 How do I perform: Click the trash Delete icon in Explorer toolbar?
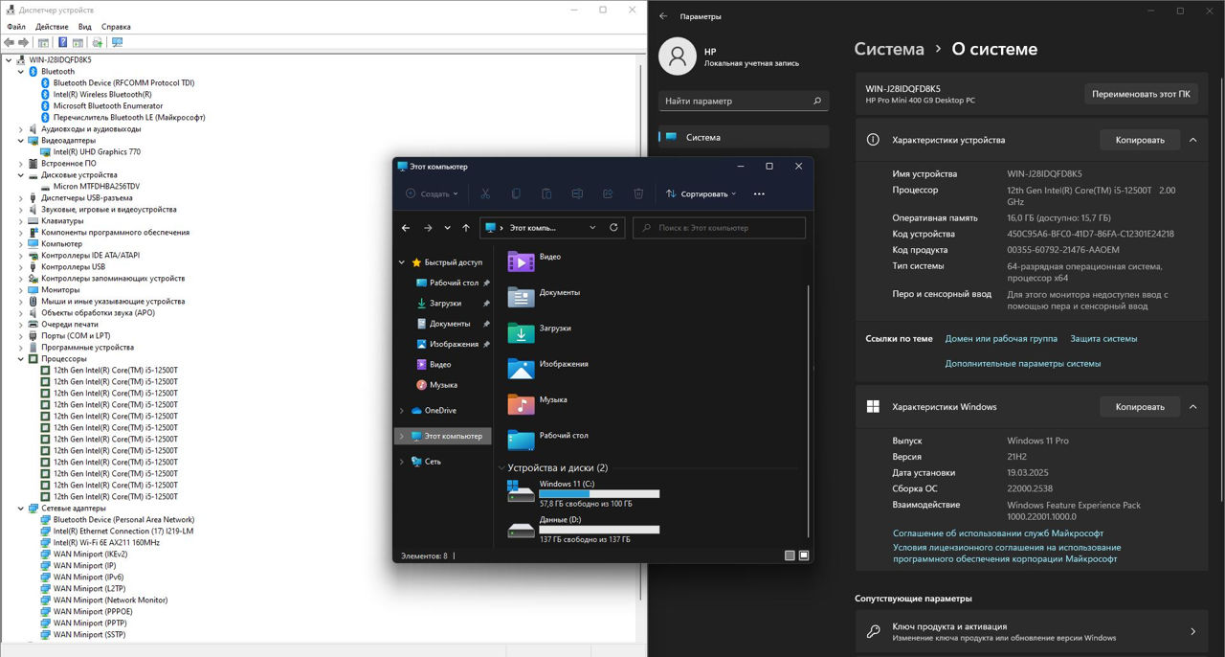tap(638, 193)
